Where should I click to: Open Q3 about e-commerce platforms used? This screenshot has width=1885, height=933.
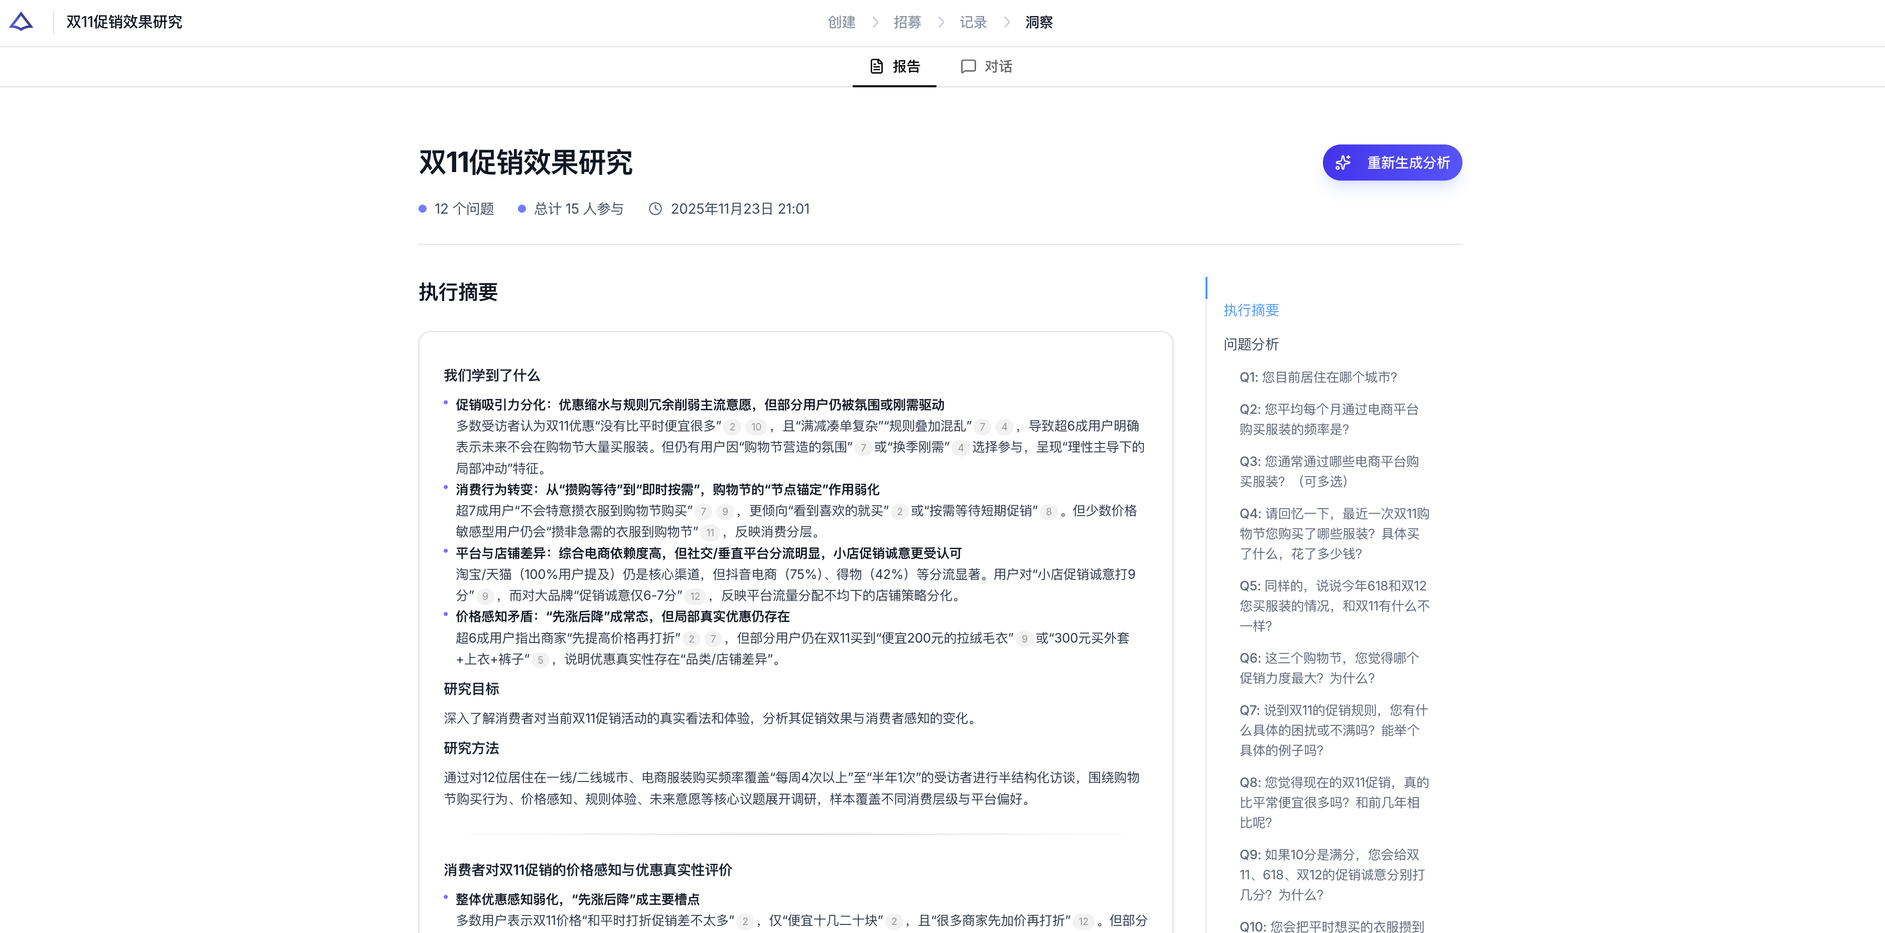tap(1329, 472)
